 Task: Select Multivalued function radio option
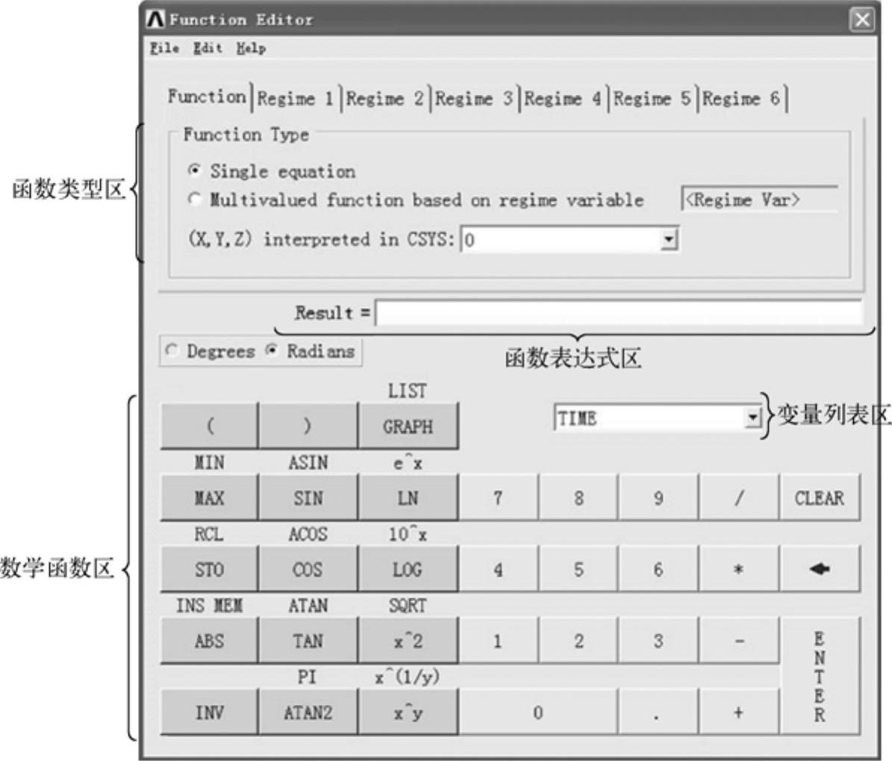(194, 200)
